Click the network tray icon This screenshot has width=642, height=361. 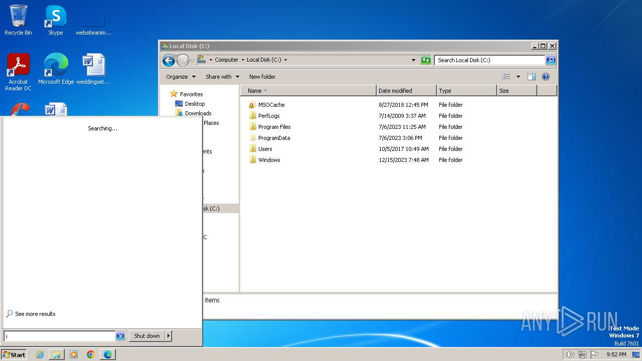pyautogui.click(x=582, y=354)
